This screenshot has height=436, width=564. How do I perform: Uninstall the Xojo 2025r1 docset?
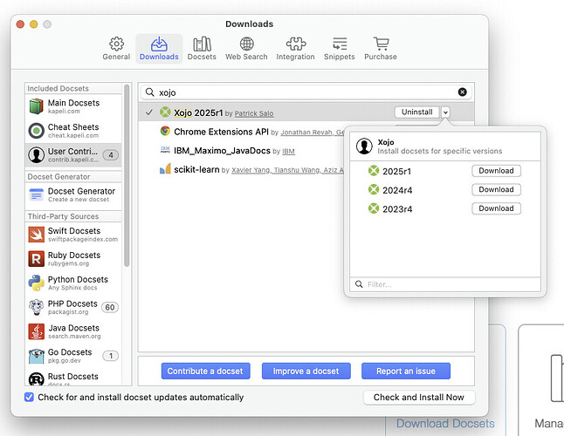[416, 112]
